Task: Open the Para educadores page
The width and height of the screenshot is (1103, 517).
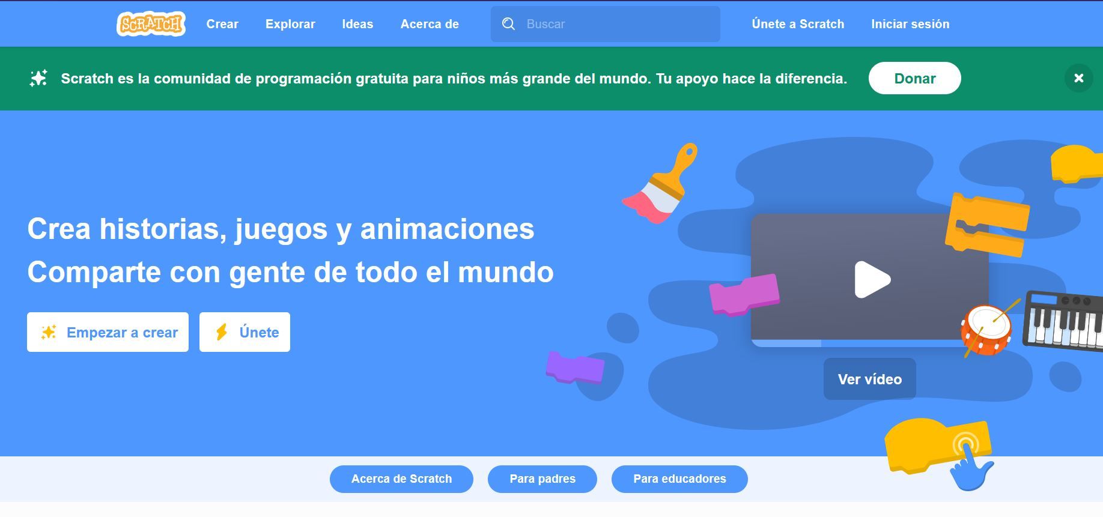Action: click(x=679, y=479)
